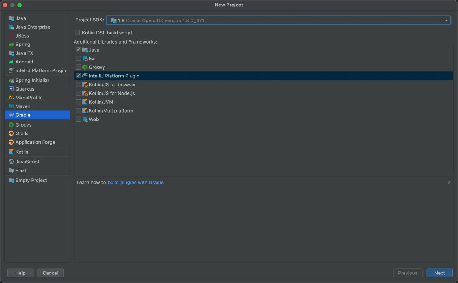This screenshot has height=283, width=458.
Task: Click the Ear framework icon
Action: click(85, 59)
